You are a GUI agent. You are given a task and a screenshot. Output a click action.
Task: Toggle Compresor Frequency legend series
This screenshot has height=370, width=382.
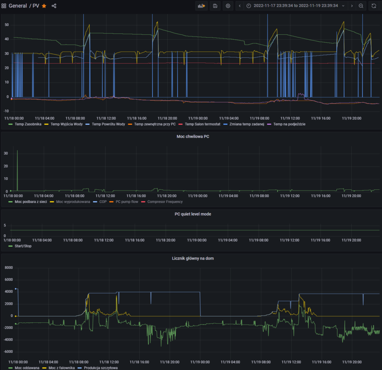(x=165, y=202)
